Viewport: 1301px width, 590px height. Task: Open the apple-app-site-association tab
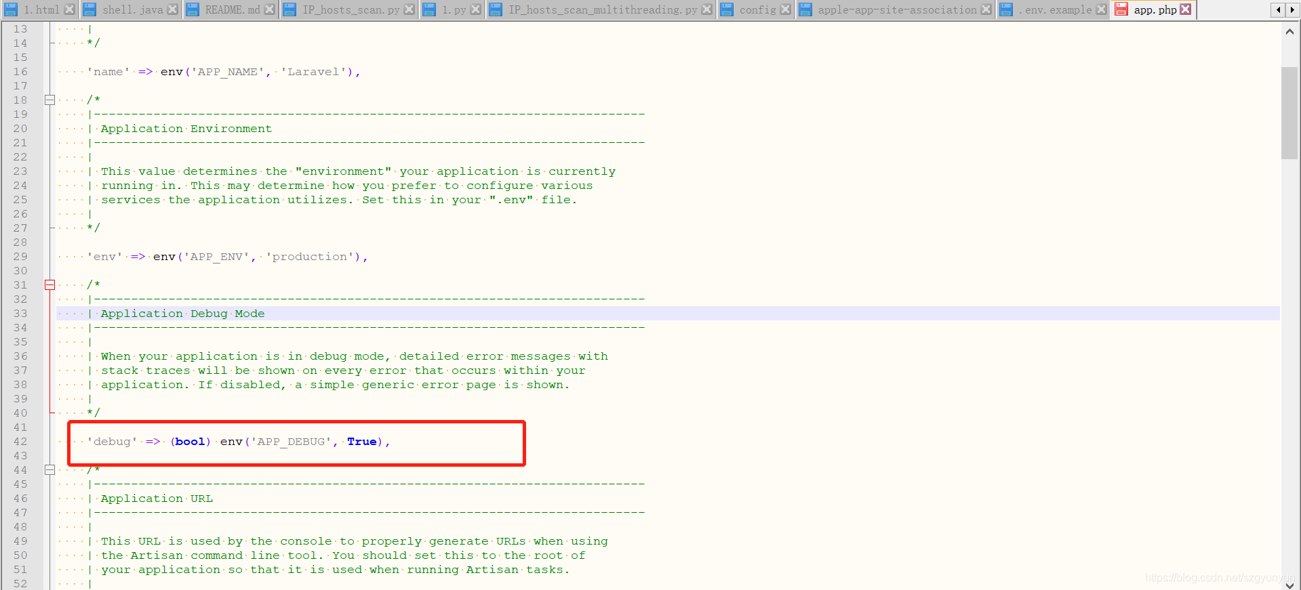pyautogui.click(x=896, y=9)
